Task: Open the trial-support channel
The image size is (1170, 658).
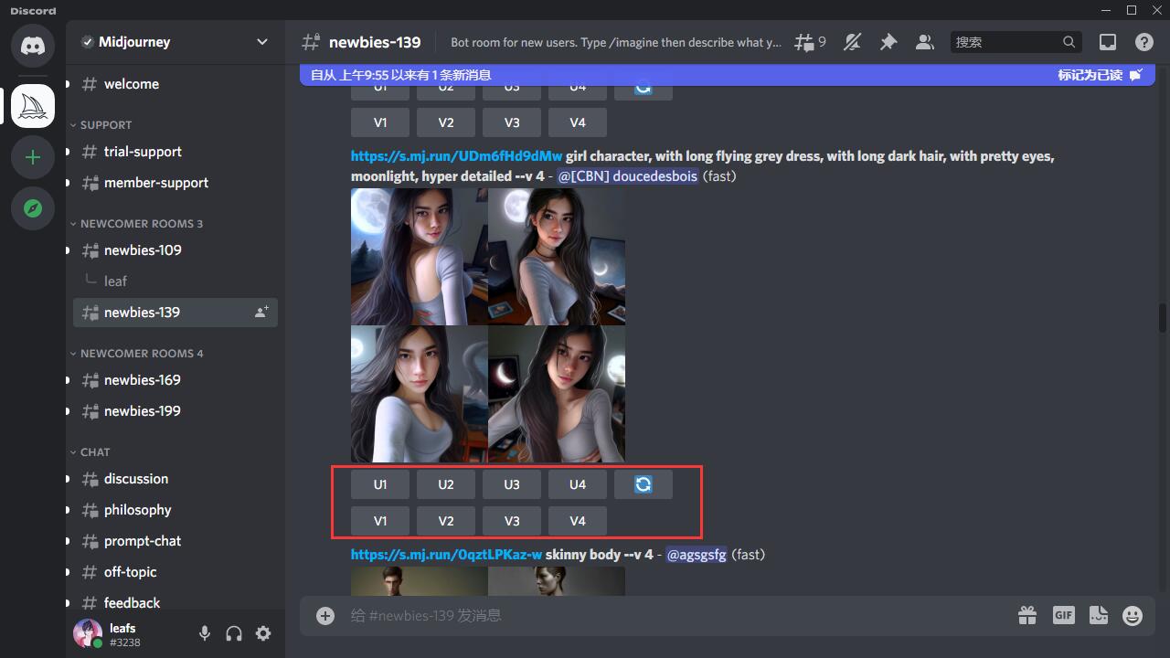Action: pyautogui.click(x=143, y=152)
